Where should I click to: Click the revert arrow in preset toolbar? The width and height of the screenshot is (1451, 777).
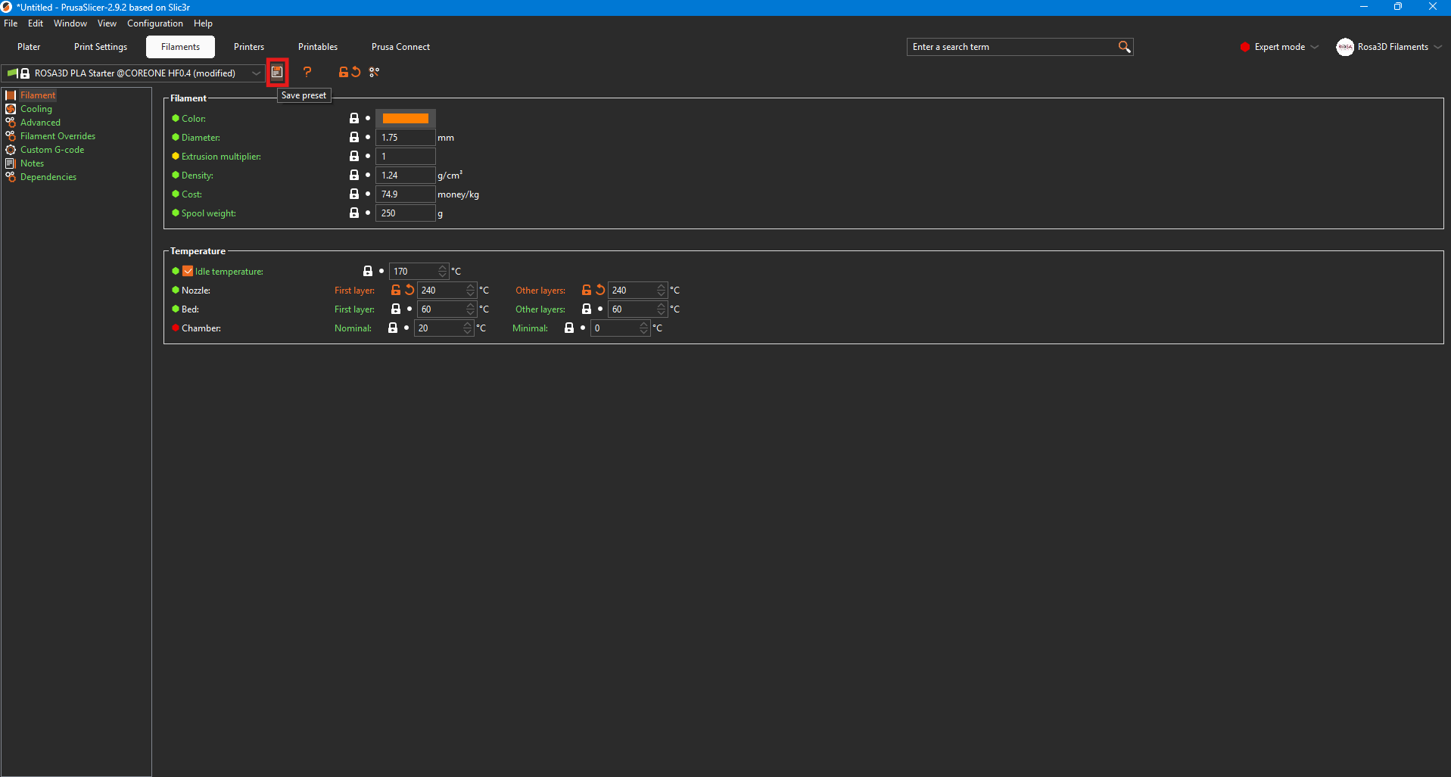click(356, 73)
